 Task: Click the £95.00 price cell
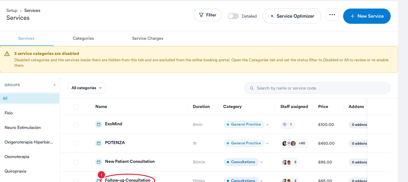(x=325, y=162)
